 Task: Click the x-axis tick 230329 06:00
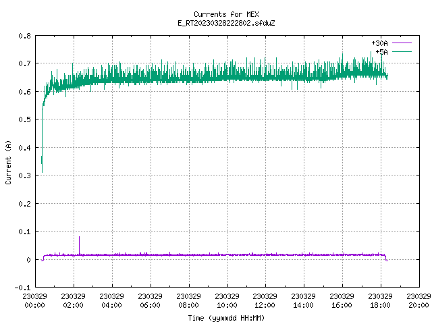click(150, 300)
